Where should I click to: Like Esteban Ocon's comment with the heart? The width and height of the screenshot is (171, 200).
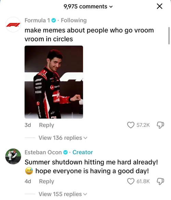point(131,181)
